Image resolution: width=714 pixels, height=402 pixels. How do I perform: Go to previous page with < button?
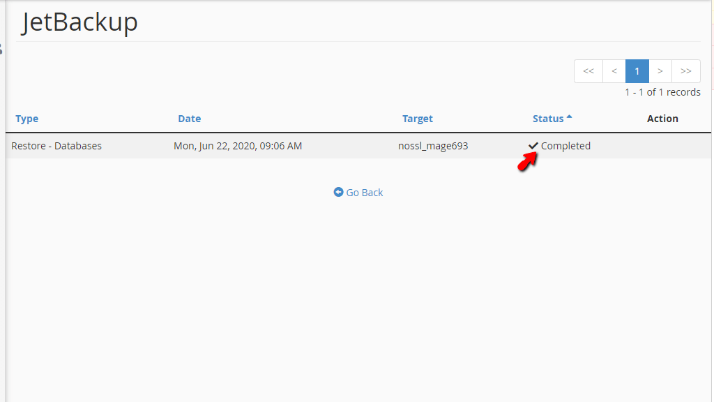614,71
